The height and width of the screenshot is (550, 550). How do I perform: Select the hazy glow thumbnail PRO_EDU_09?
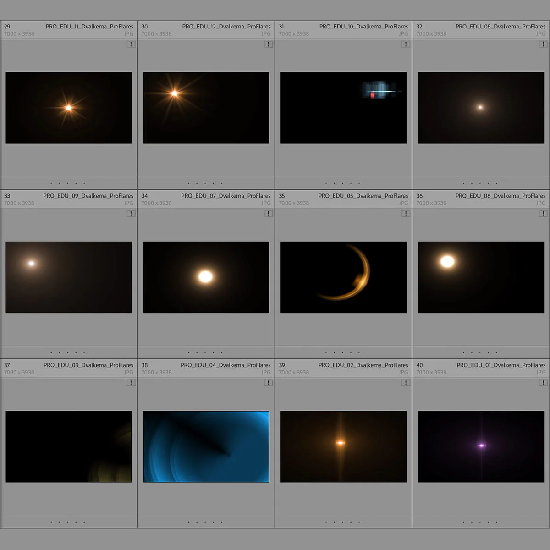coord(69,277)
